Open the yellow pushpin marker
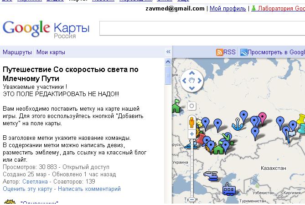Image resolution: width=305 pixels, height=205 pixels. coord(301,119)
